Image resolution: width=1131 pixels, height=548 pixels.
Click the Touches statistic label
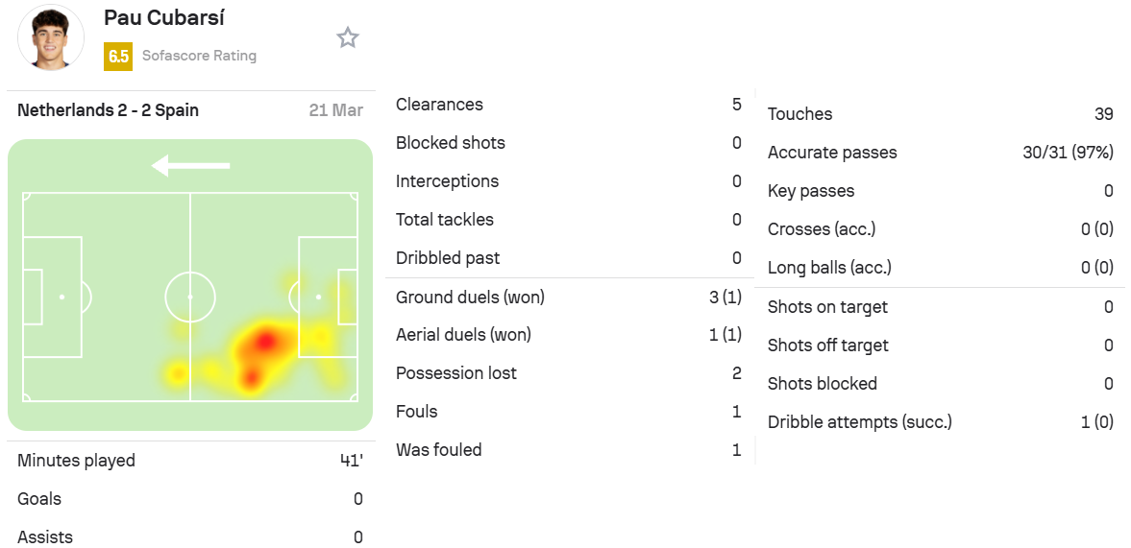point(799,114)
